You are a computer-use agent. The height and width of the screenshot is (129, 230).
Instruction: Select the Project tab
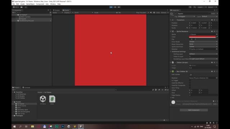16,87
